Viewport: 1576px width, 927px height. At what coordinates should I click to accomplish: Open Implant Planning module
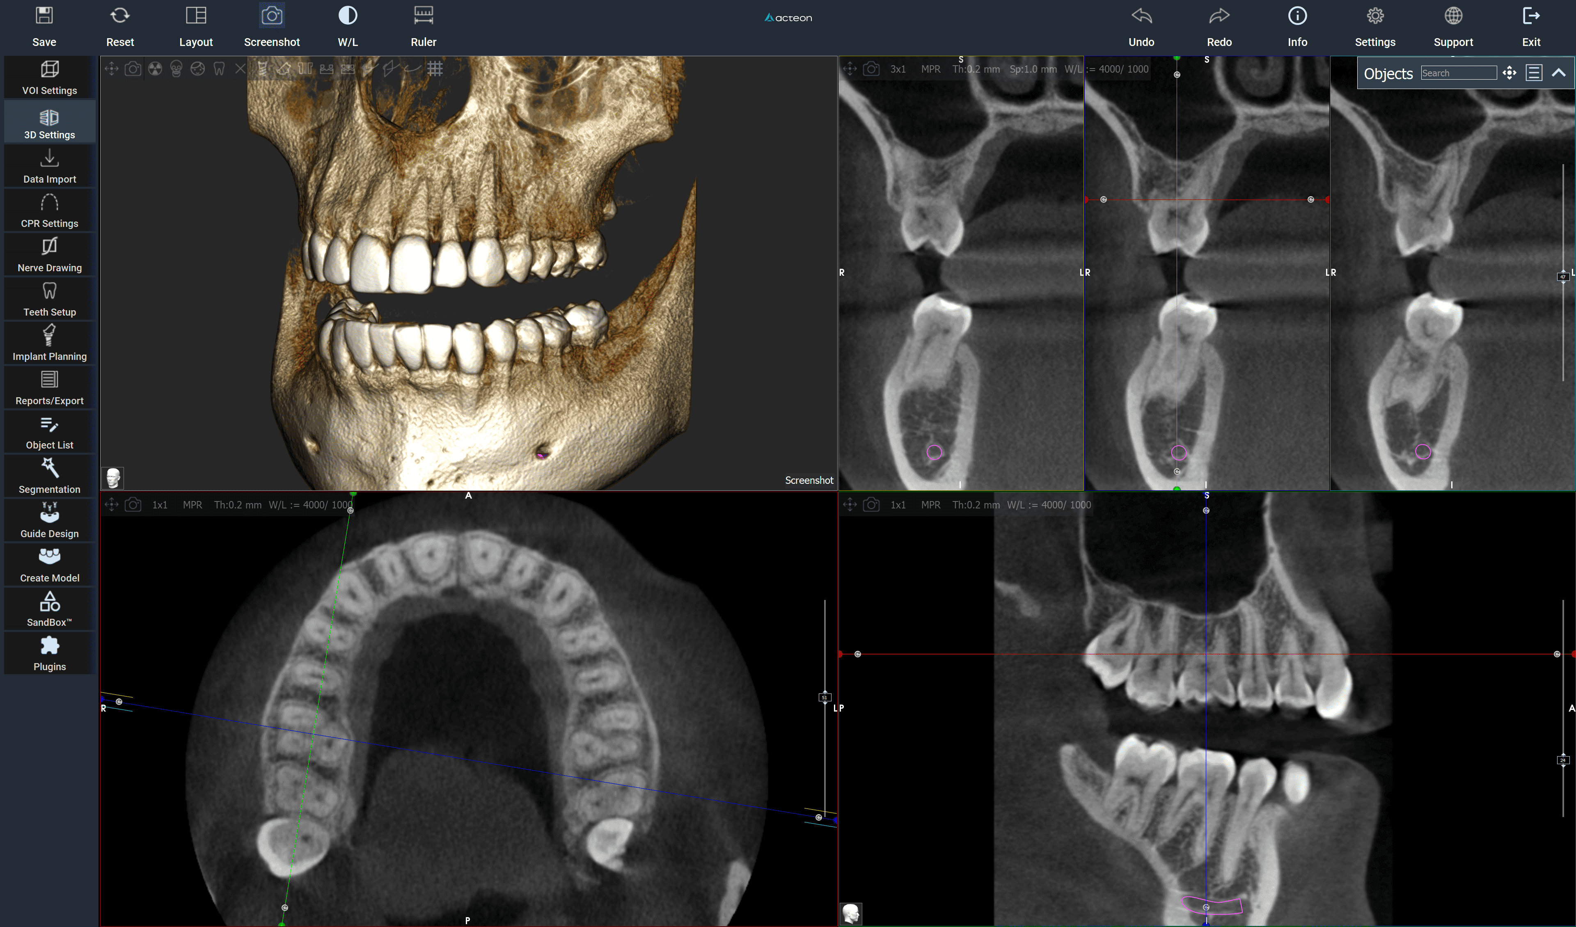[49, 343]
